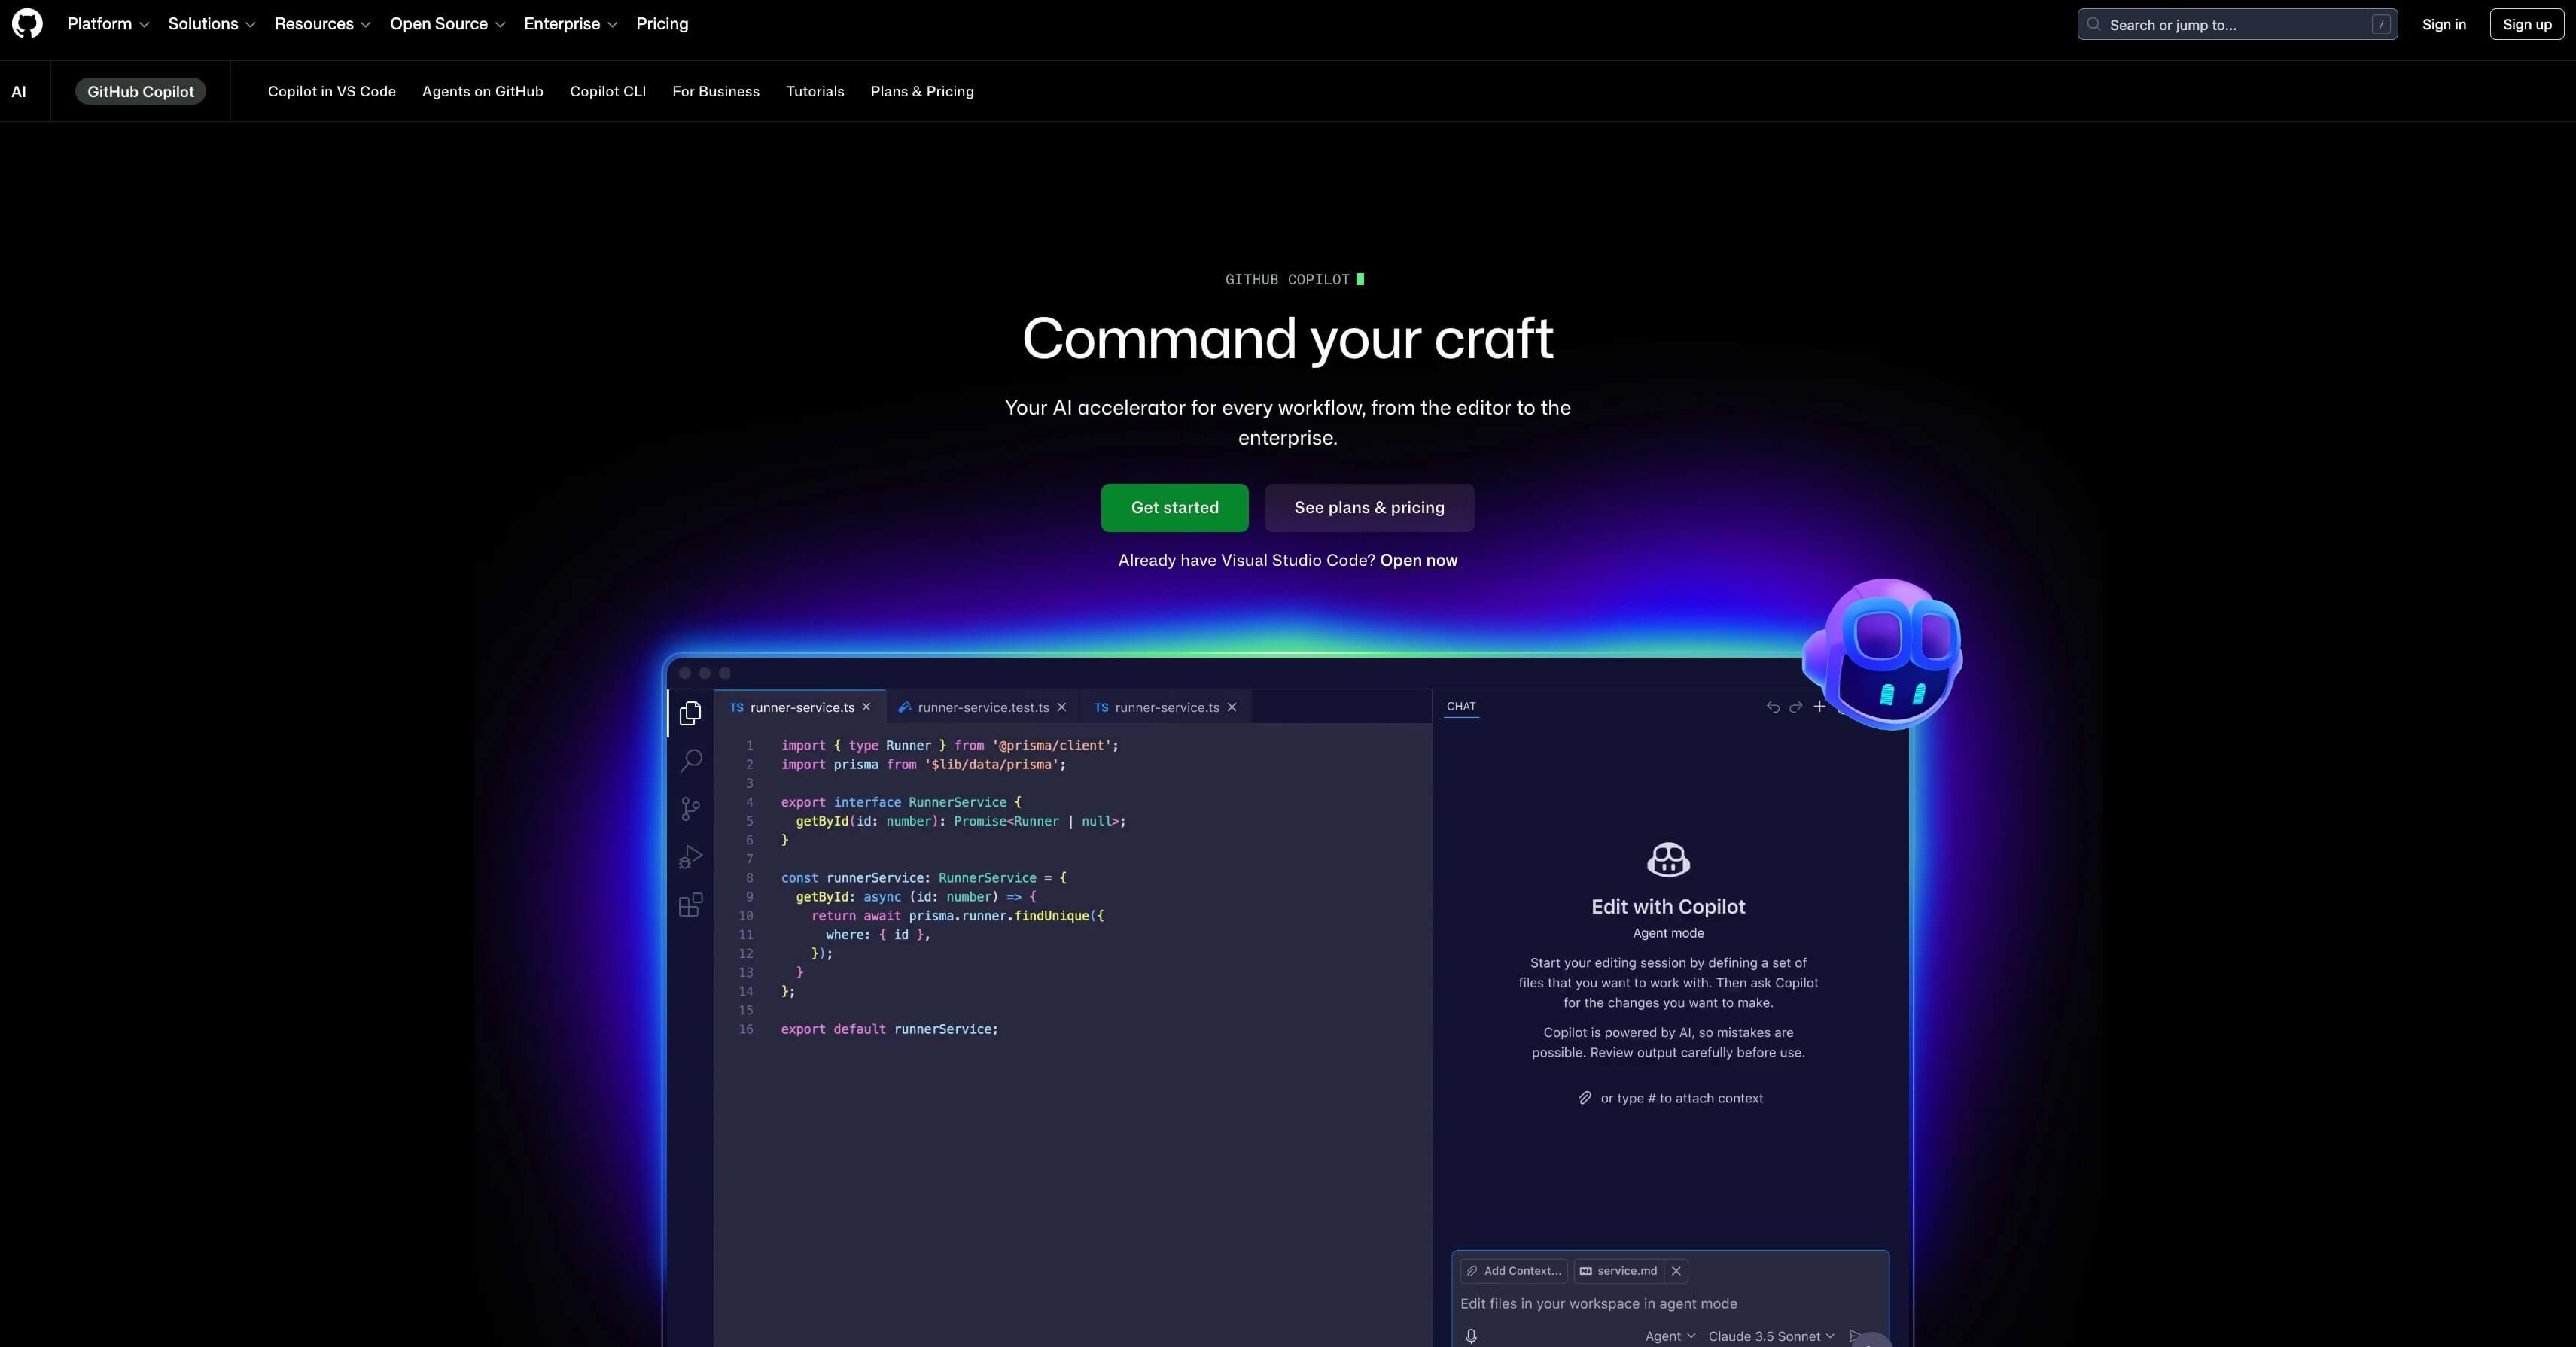Viewport: 2576px width, 1347px height.
Task: Click the search magnifier icon in header
Action: [x=2094, y=24]
